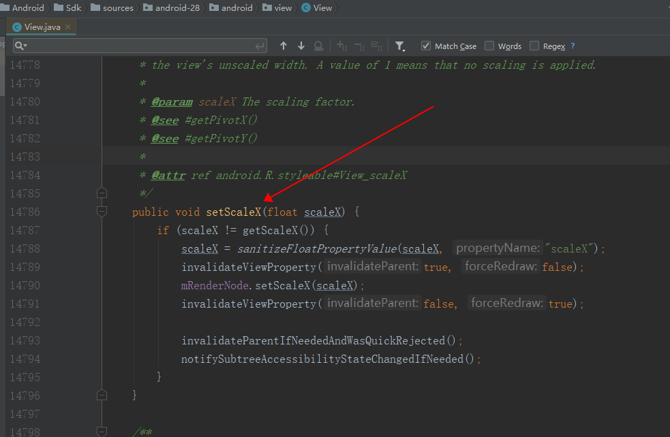
Task: Select all occurrences icon in find bar
Action: click(377, 46)
